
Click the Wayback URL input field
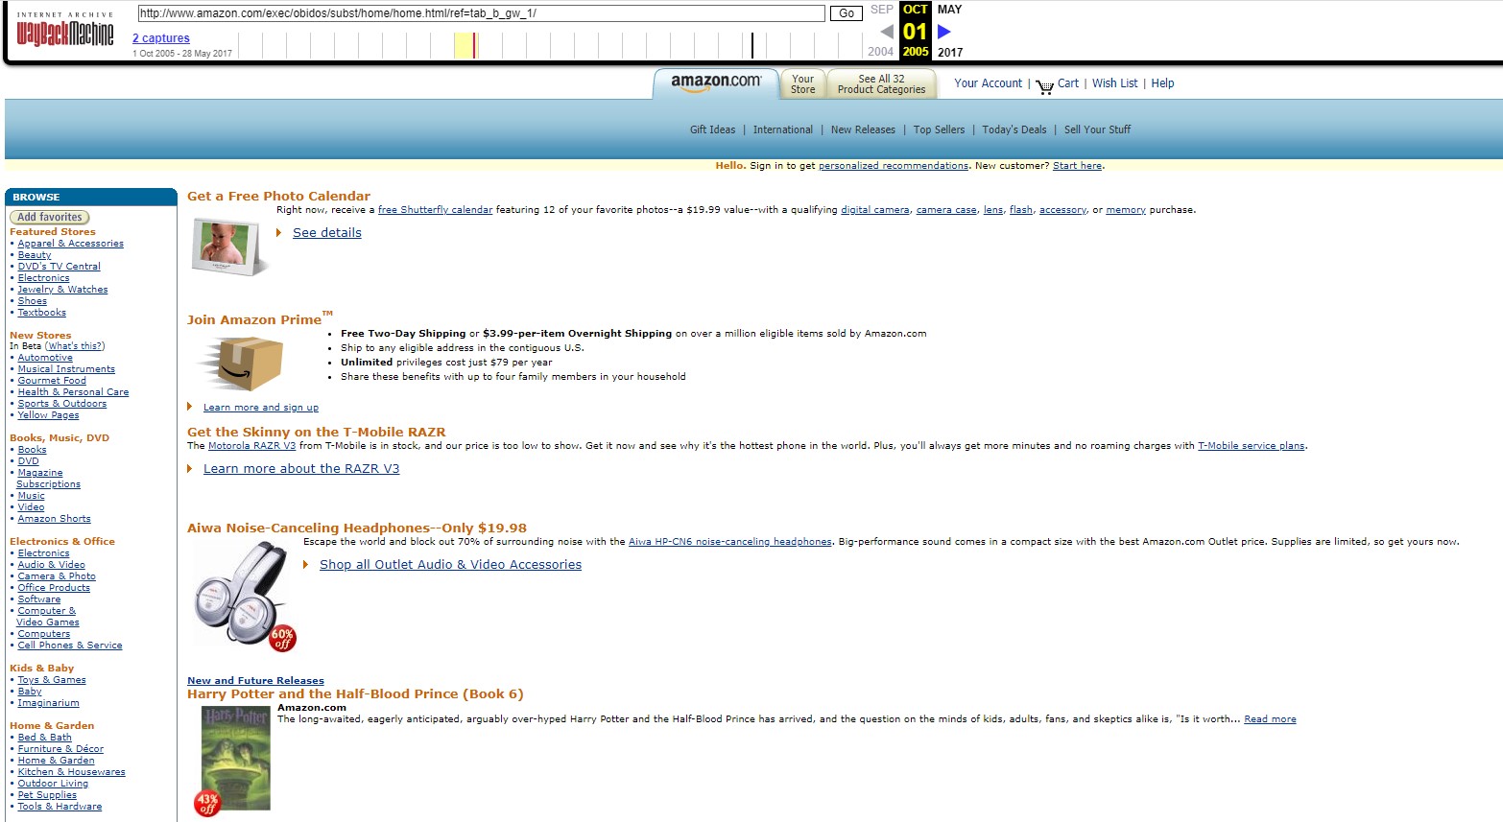pos(481,13)
